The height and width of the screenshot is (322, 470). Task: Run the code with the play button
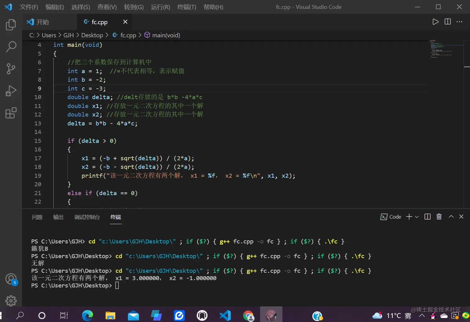pyautogui.click(x=435, y=22)
